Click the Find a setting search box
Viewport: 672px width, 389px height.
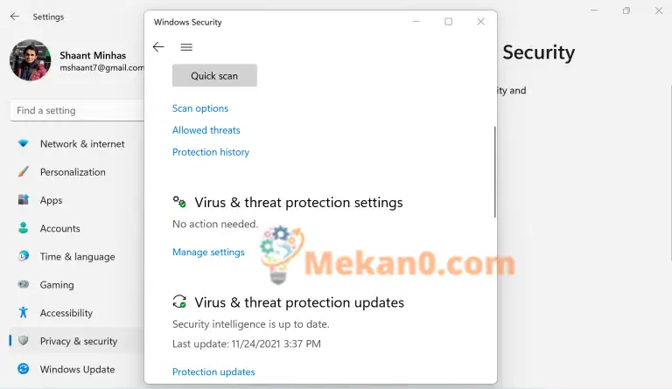pos(77,110)
